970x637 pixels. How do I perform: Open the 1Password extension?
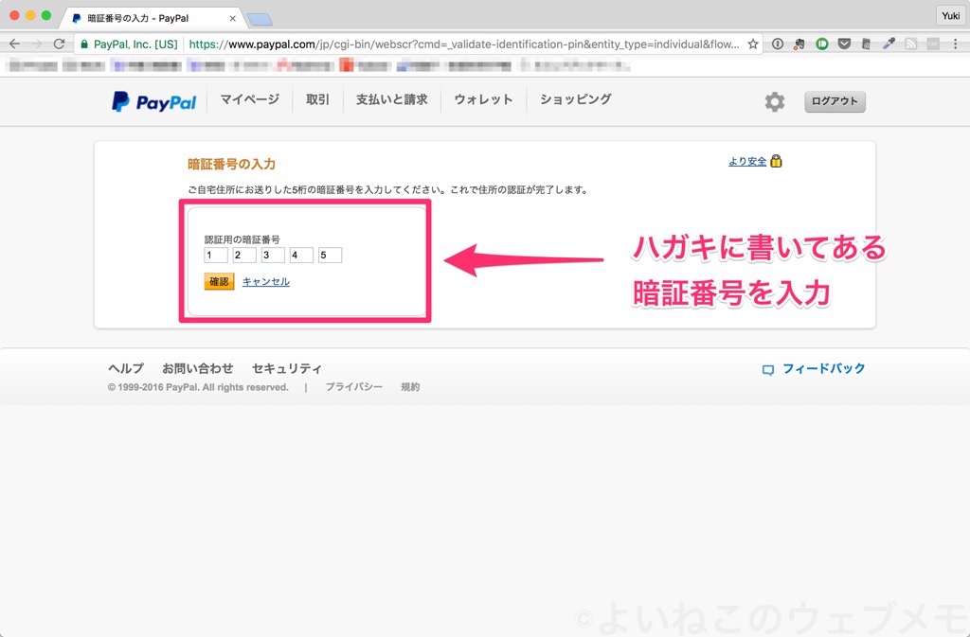779,43
